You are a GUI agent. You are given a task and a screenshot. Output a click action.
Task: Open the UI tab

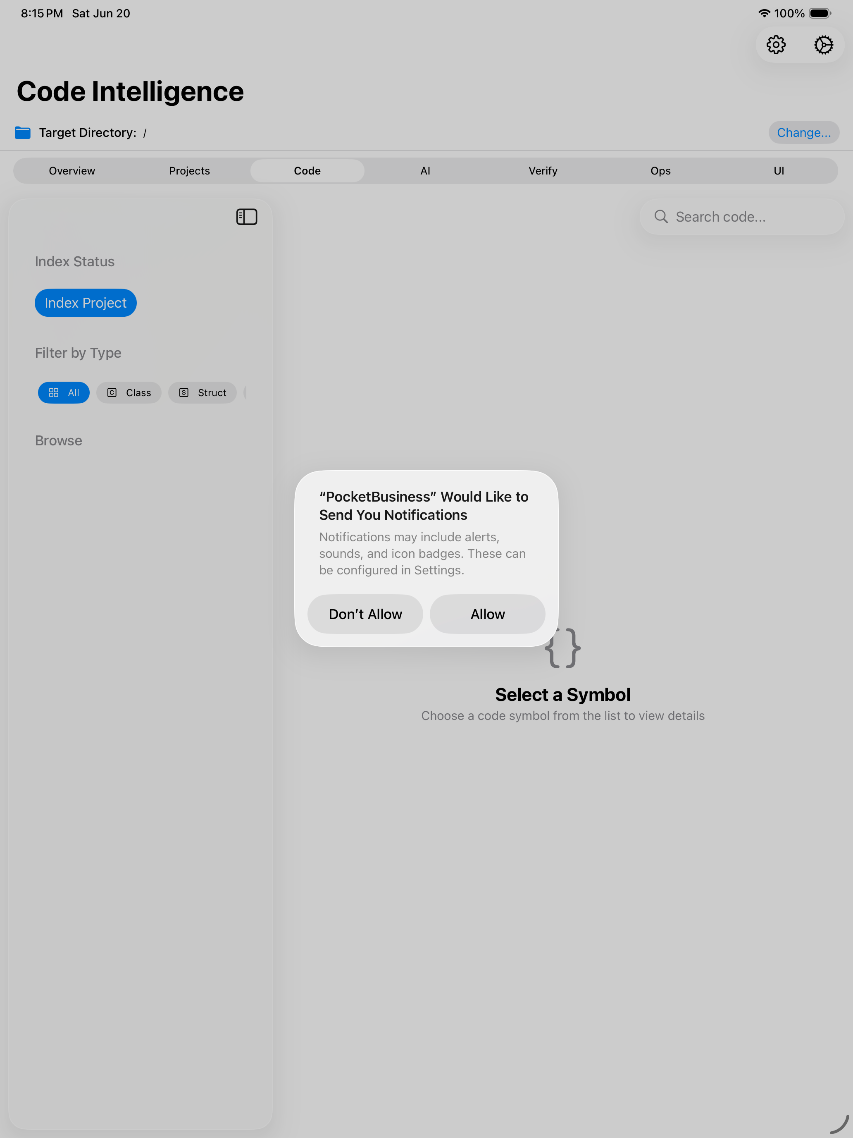pos(779,171)
